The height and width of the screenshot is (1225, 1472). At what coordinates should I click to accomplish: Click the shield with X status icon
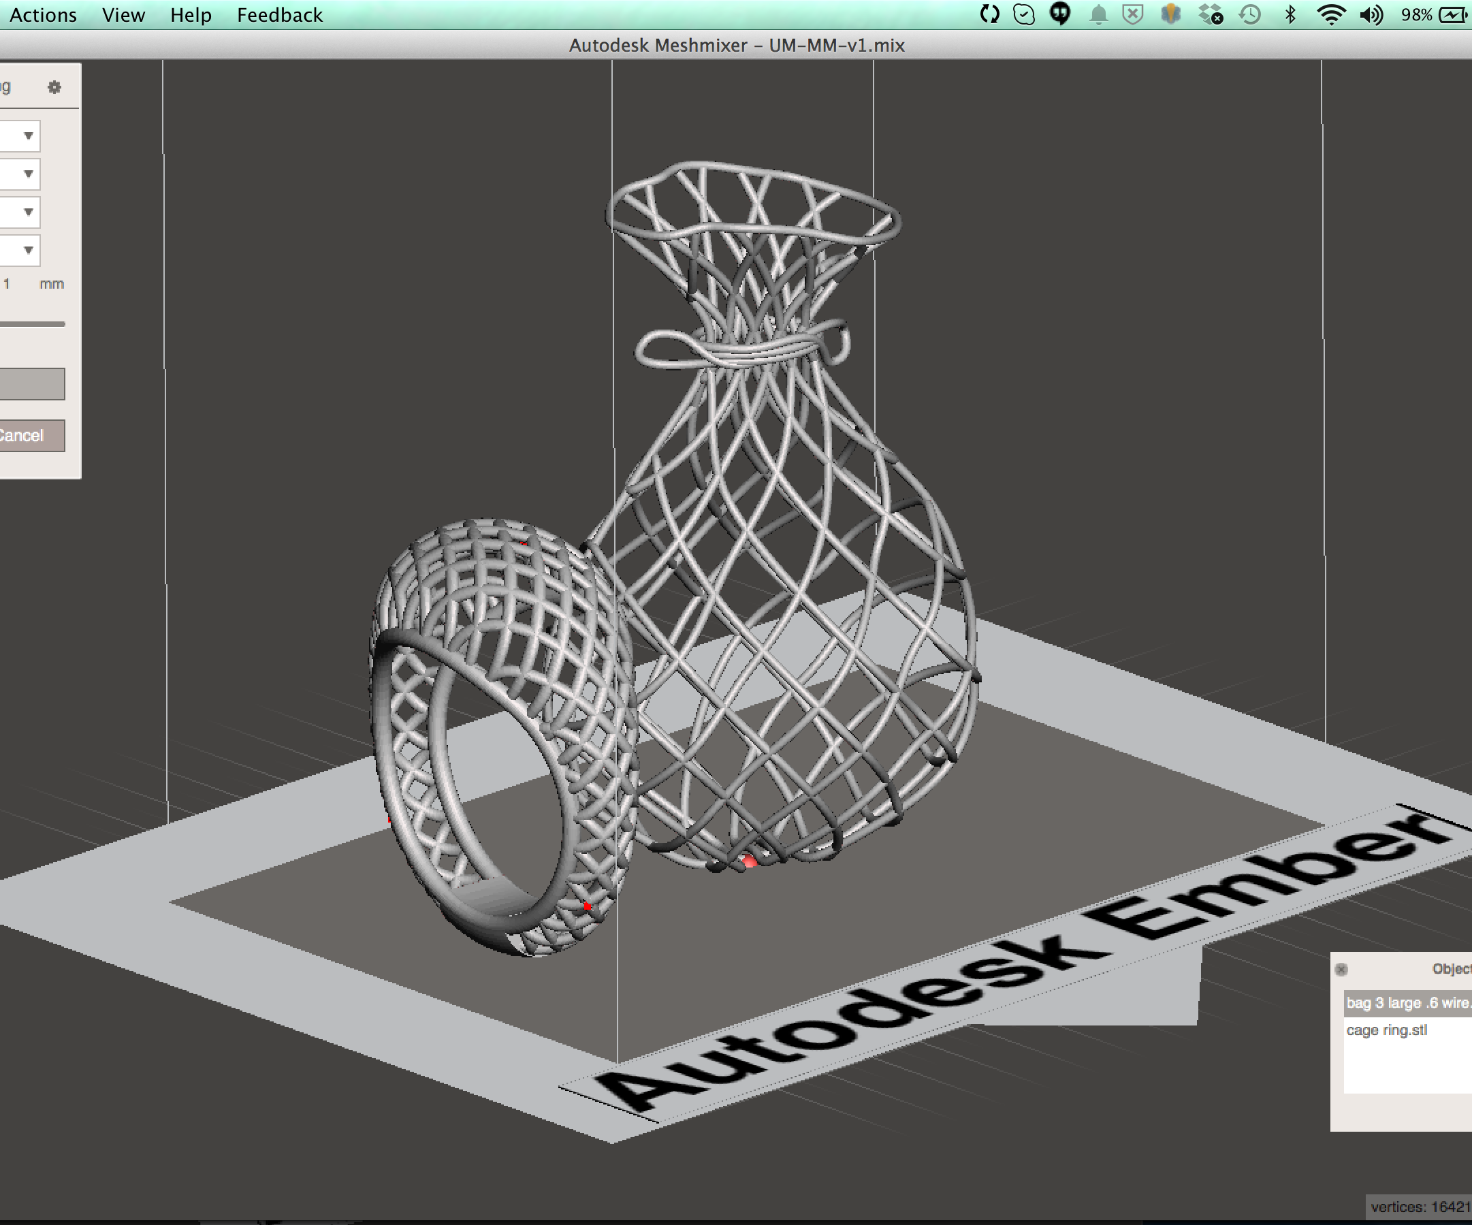(x=1134, y=14)
